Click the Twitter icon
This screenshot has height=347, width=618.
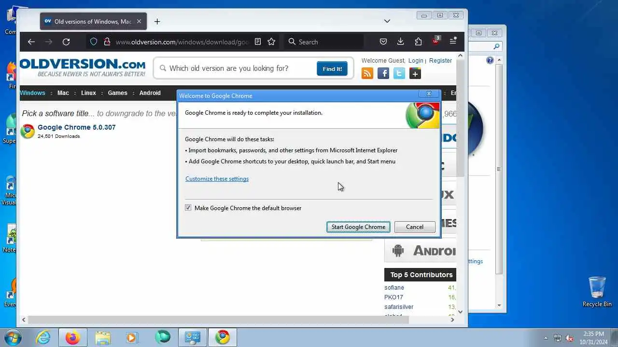tap(399, 73)
